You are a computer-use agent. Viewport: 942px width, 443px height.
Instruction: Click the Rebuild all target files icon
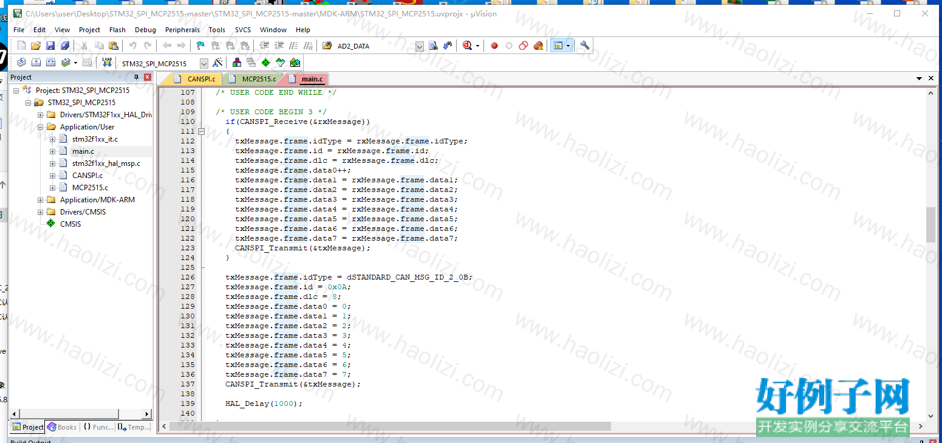(x=50, y=63)
